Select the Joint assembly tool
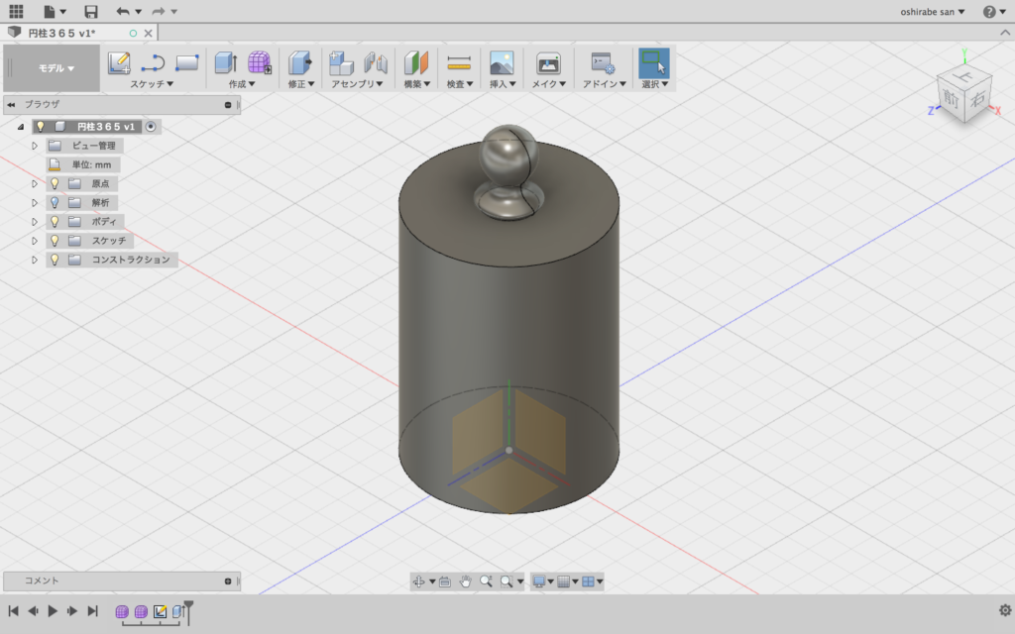 [375, 62]
